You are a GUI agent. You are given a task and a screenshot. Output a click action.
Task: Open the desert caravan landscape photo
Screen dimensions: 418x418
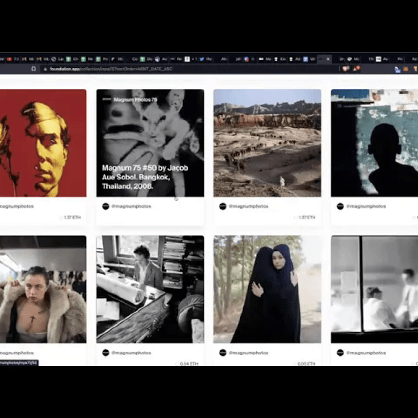pyautogui.click(x=267, y=143)
